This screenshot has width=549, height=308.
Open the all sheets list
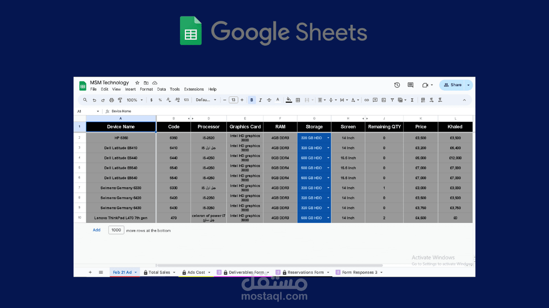point(101,272)
